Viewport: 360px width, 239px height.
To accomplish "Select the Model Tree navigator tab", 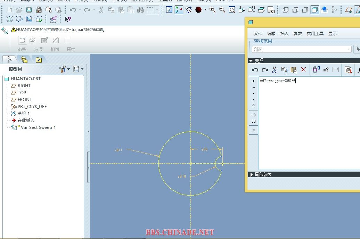I will point(10,60).
